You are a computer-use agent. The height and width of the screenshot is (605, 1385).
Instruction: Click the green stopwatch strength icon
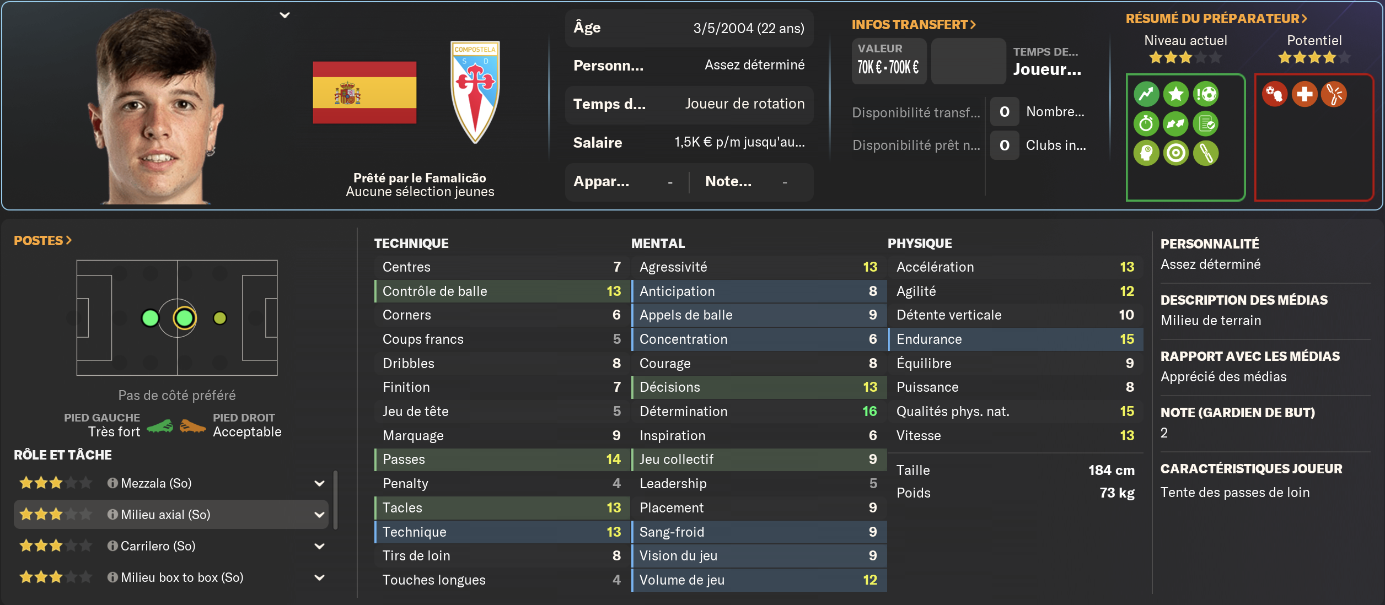coord(1146,124)
